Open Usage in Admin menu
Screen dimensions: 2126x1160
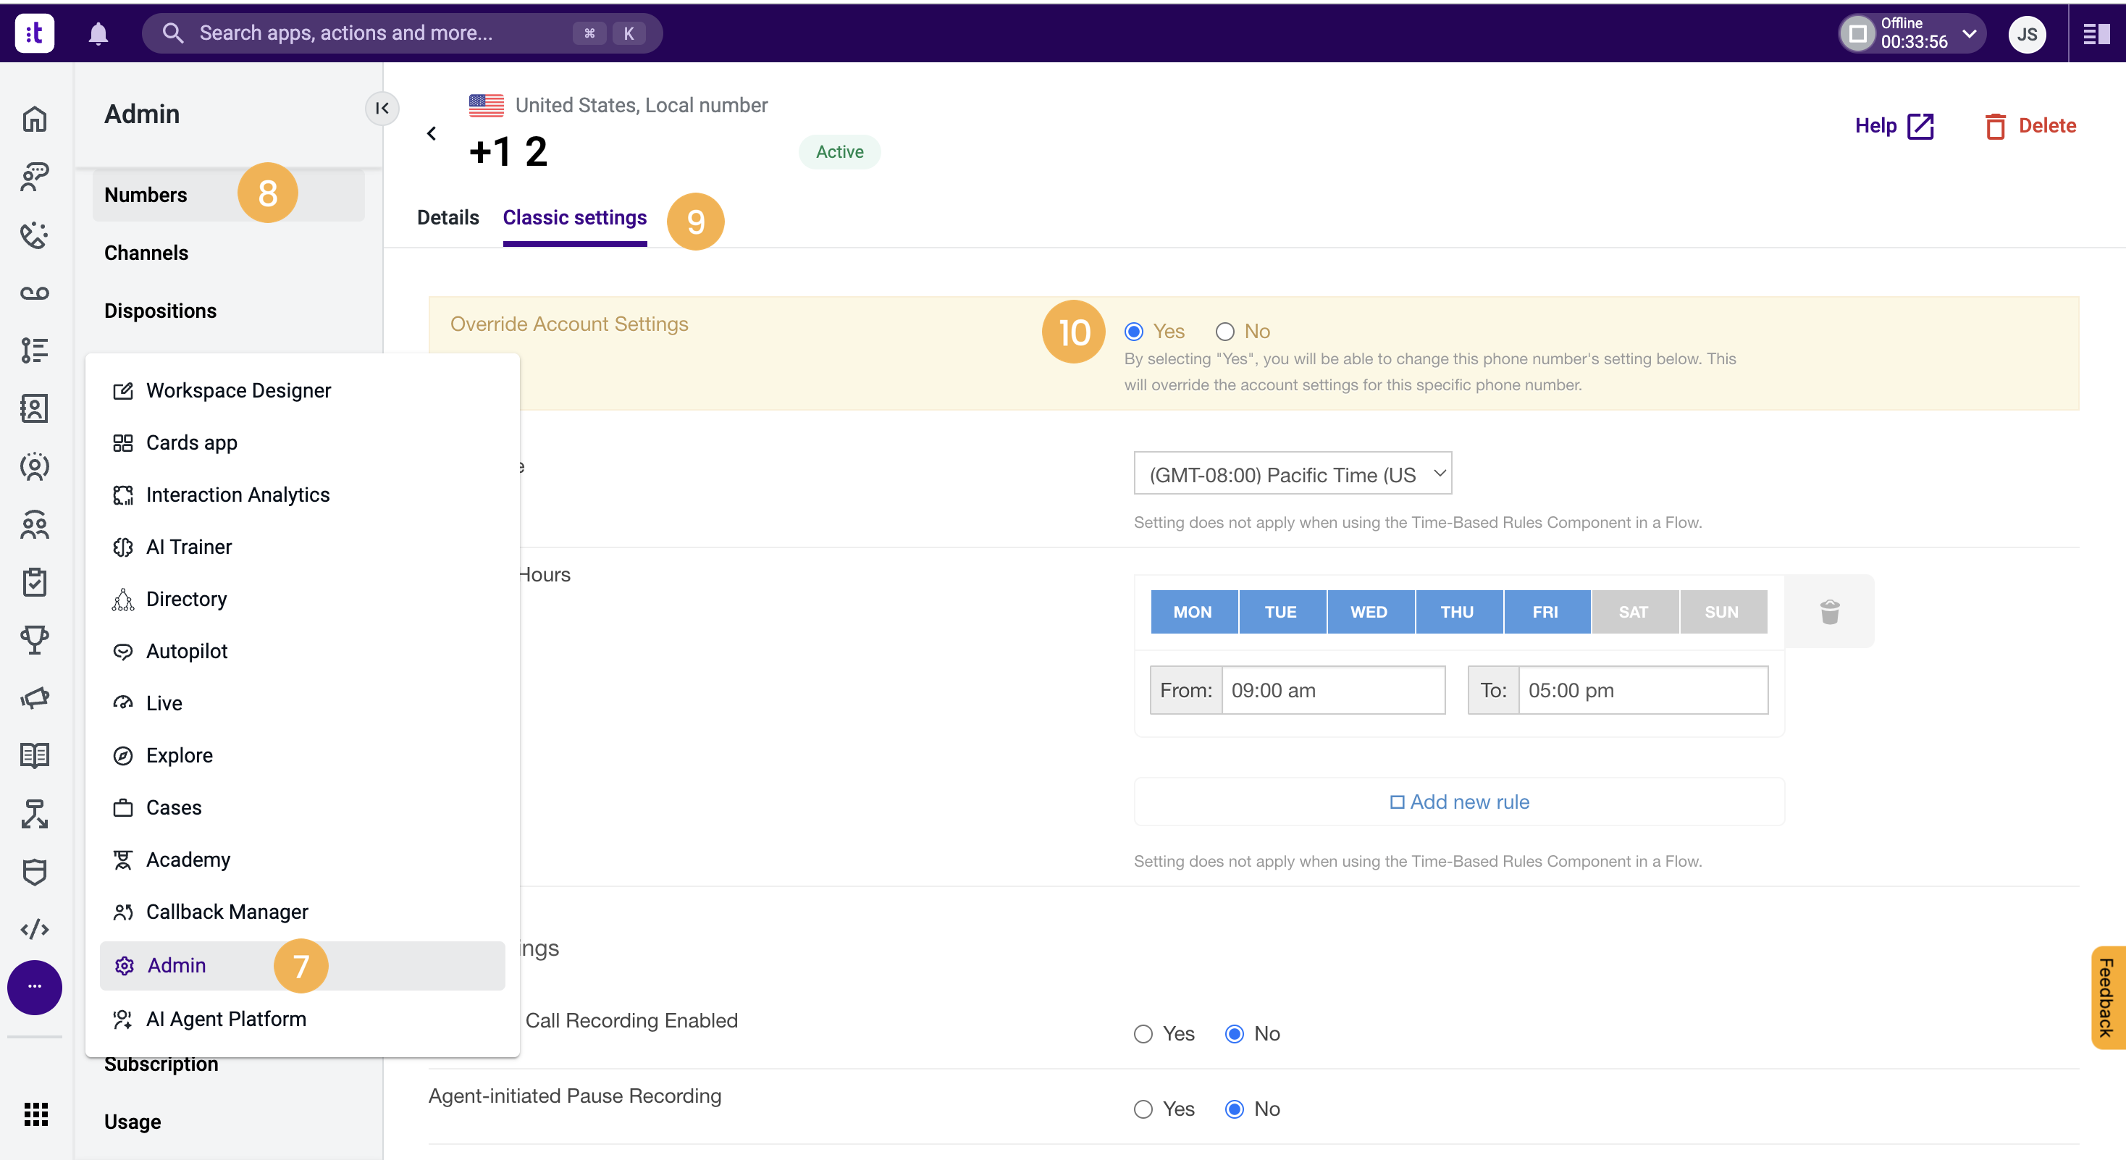tap(132, 1121)
